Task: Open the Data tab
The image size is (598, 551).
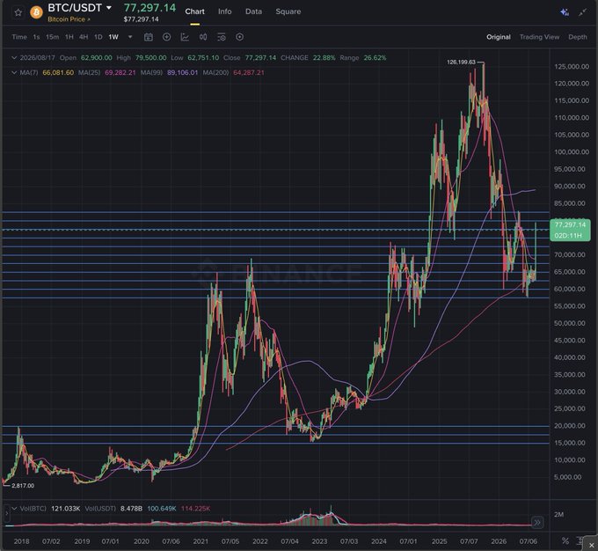Action: click(x=253, y=11)
